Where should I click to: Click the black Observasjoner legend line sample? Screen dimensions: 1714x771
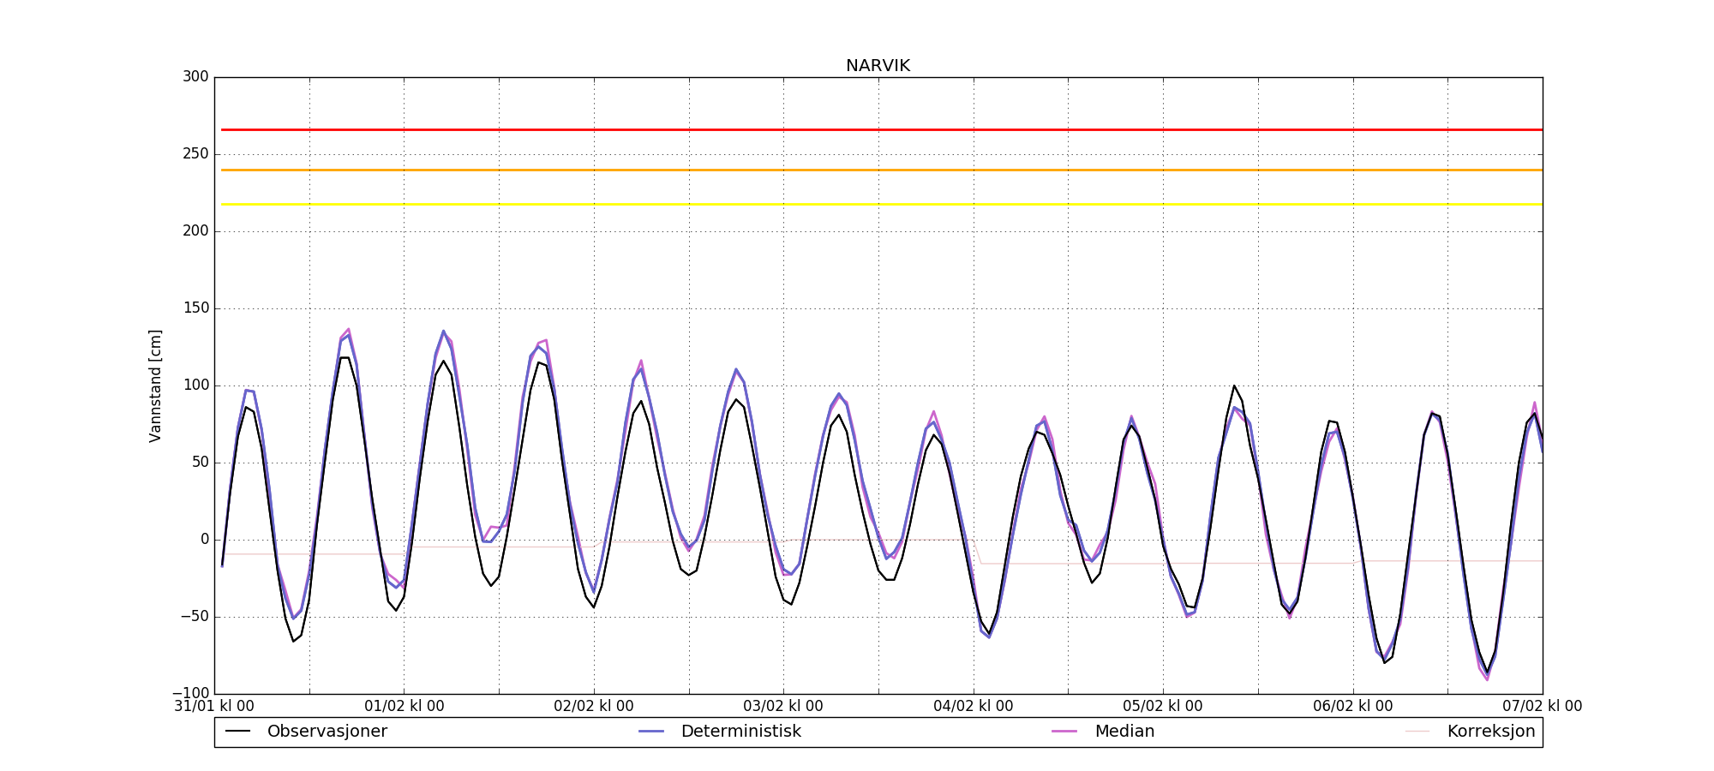(237, 732)
